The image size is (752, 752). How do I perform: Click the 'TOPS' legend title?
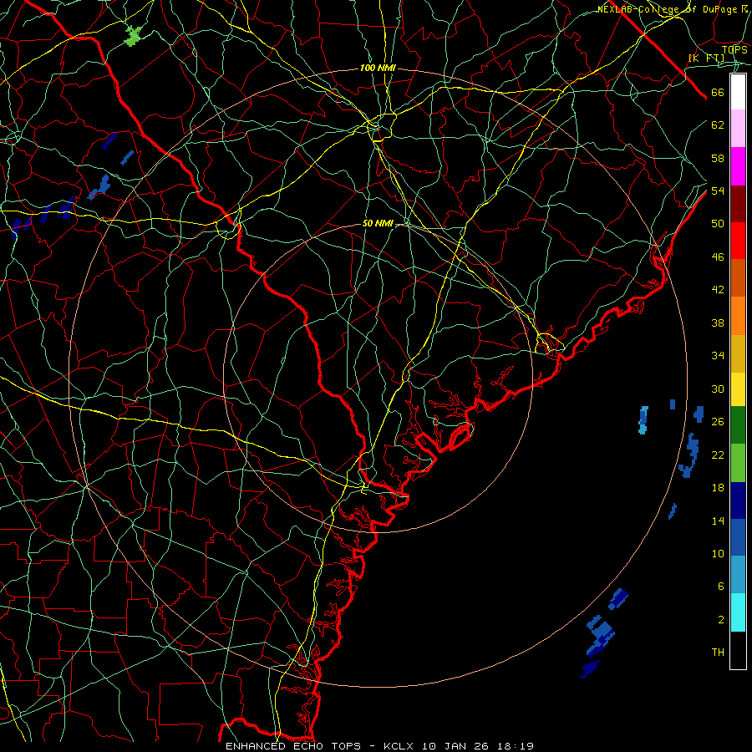734,49
